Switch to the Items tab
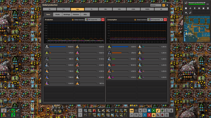Screen dimensions: 211x118 (48, 14)
